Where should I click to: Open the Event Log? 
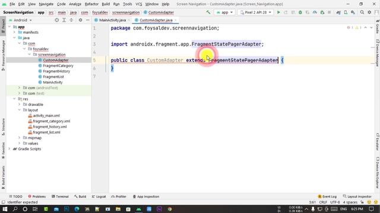click(x=327, y=196)
